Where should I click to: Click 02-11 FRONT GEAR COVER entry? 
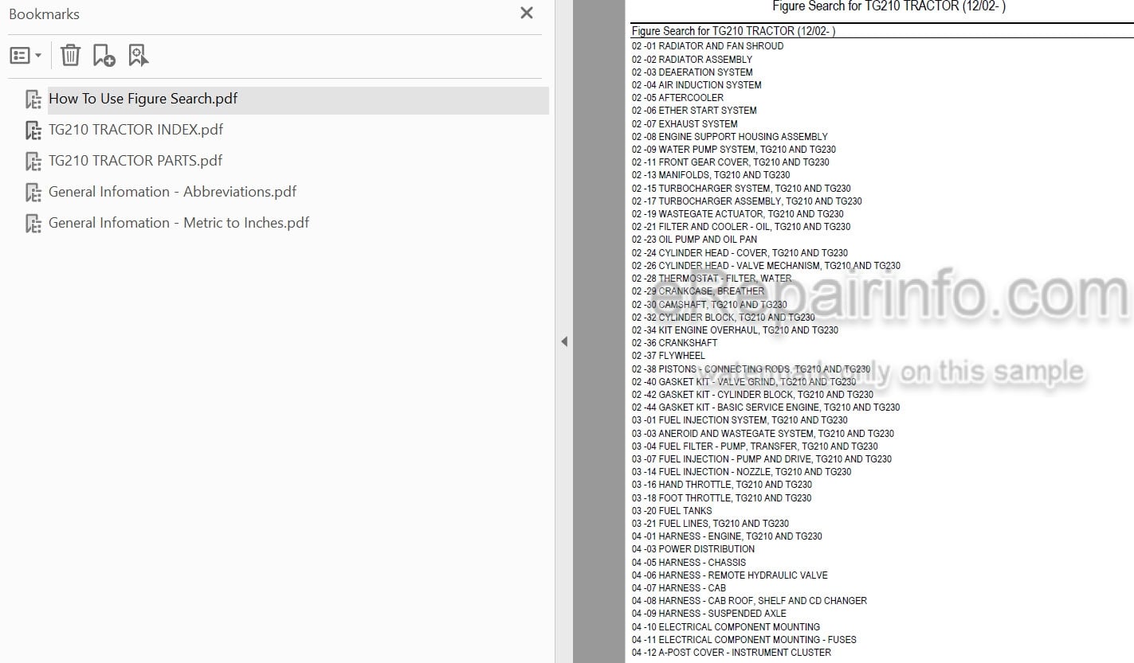point(731,162)
